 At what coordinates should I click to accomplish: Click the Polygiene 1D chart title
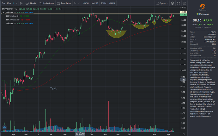9,9
